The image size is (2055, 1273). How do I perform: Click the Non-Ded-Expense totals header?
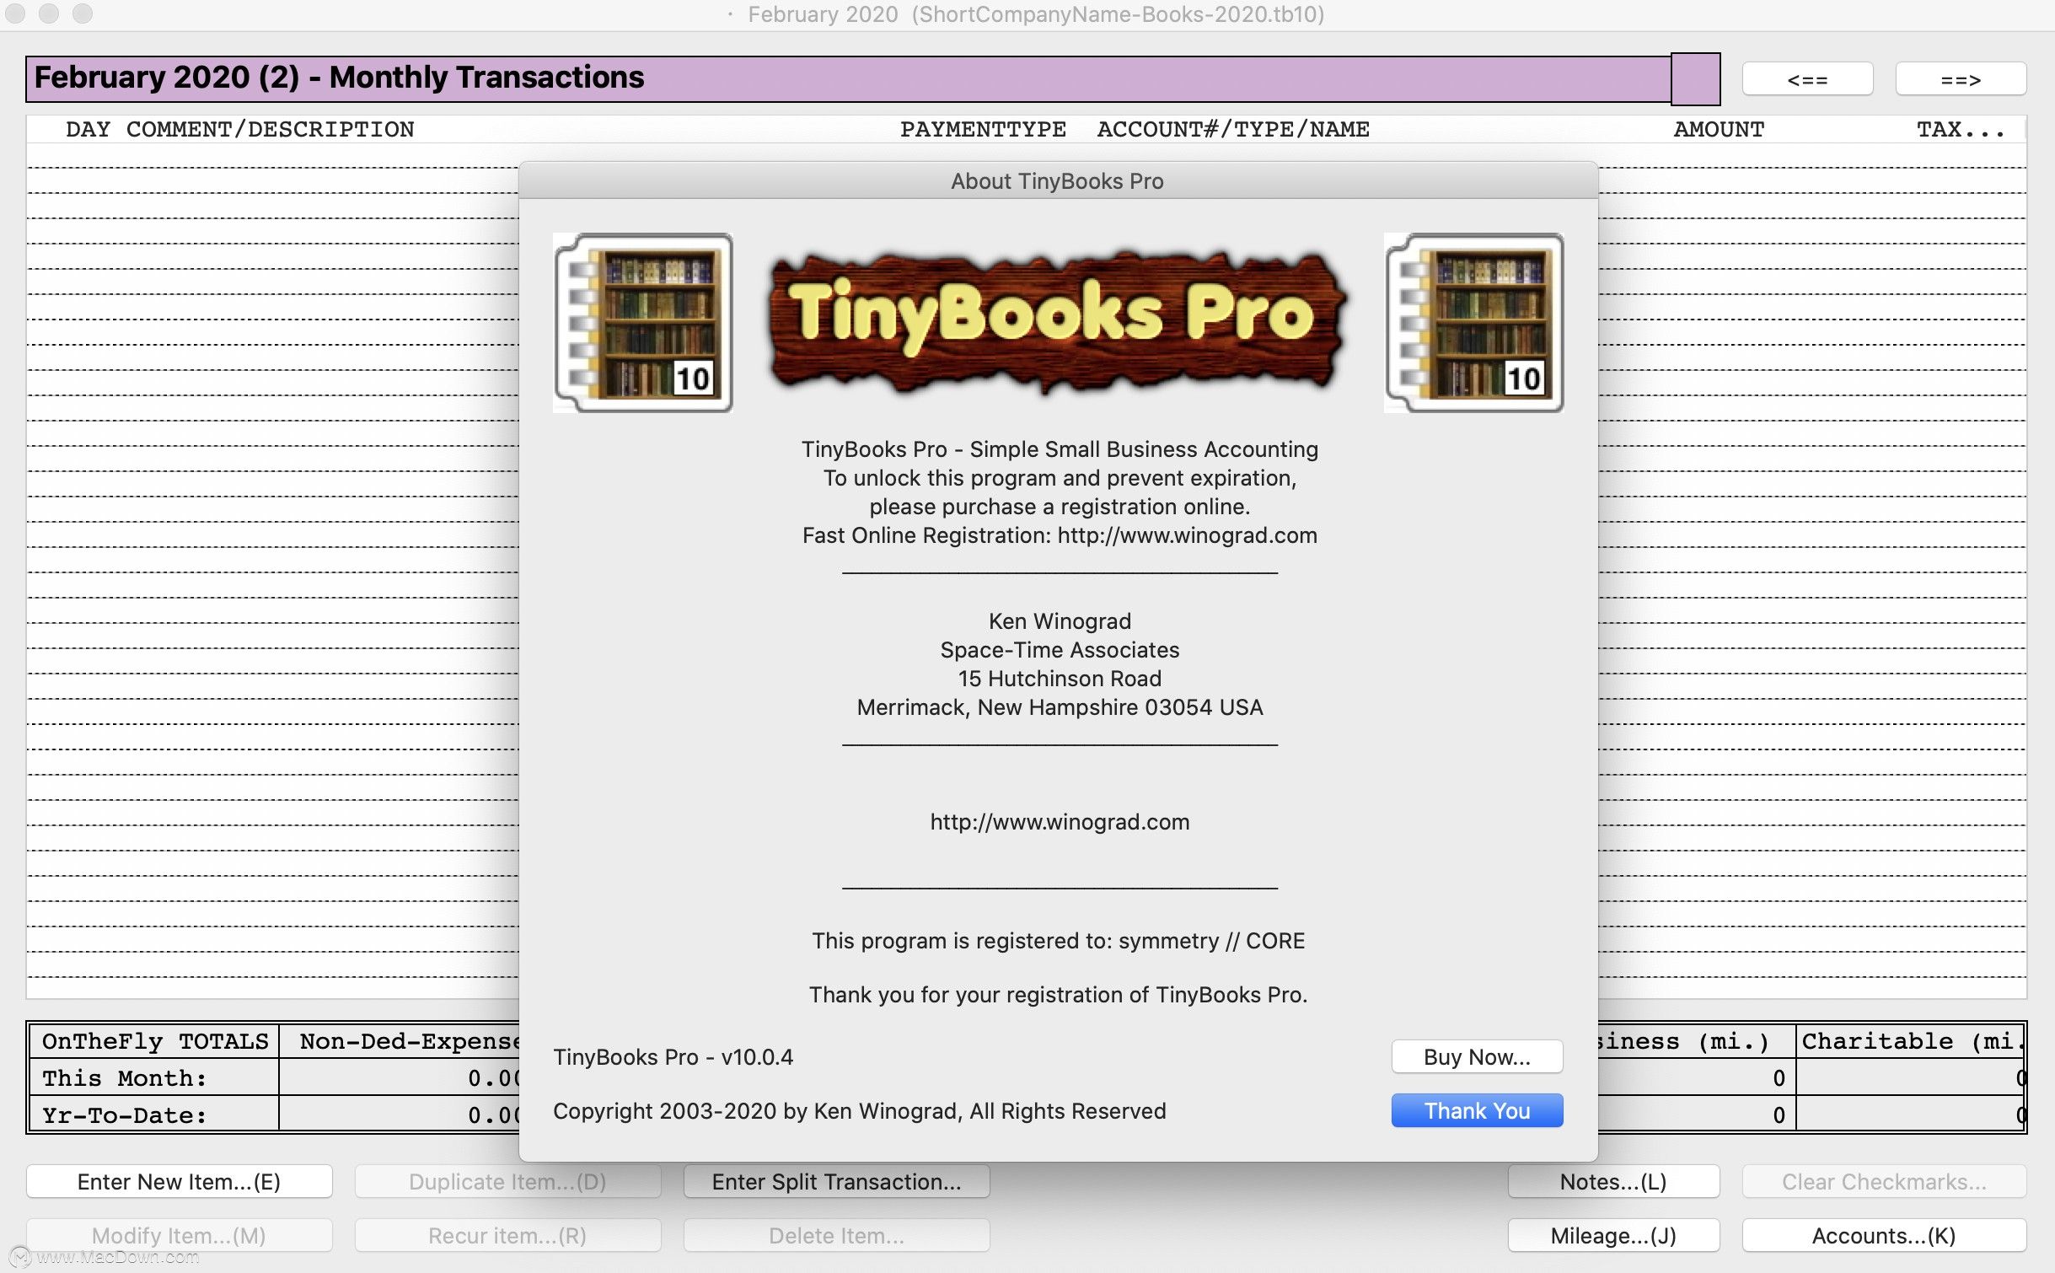[x=409, y=1041]
